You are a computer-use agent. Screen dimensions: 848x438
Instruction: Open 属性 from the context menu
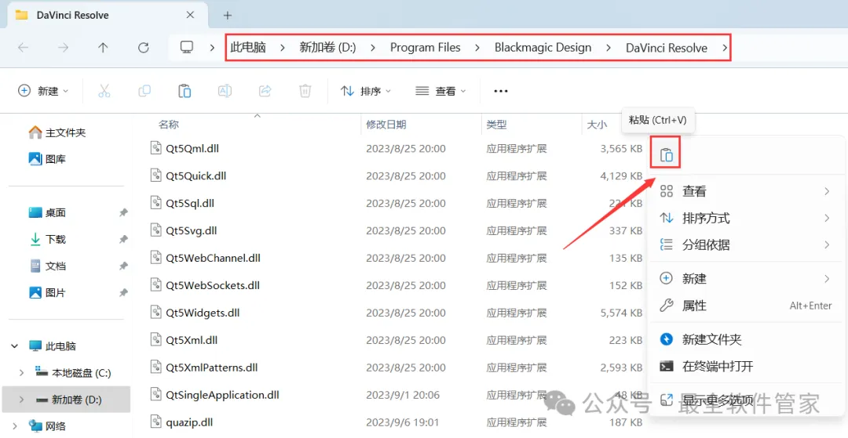[x=747, y=306]
